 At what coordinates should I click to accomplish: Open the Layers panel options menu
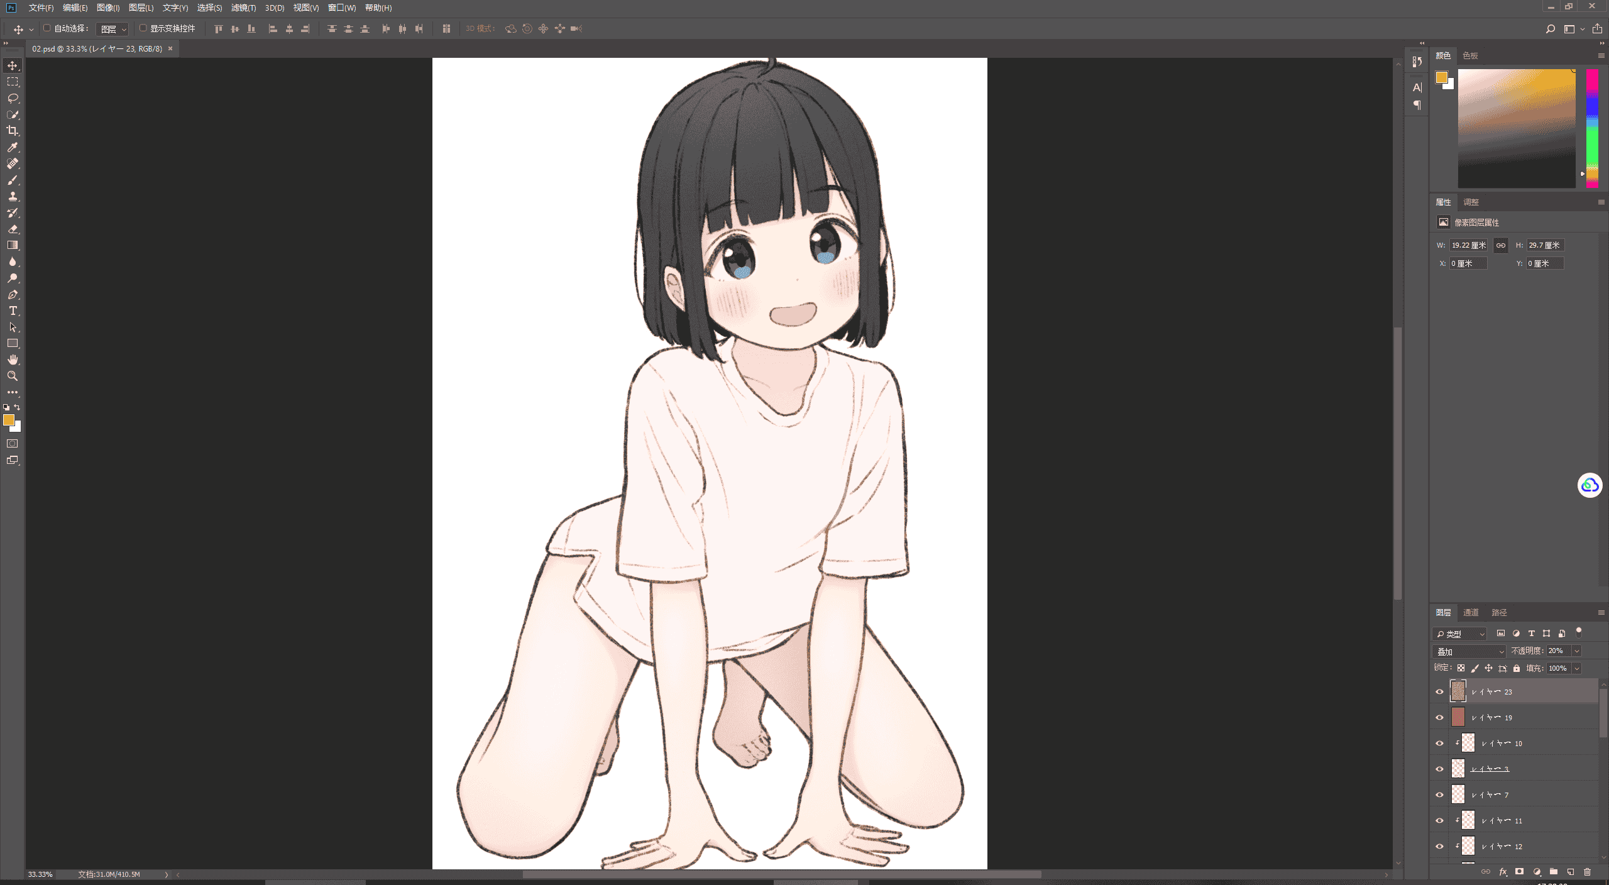point(1601,612)
